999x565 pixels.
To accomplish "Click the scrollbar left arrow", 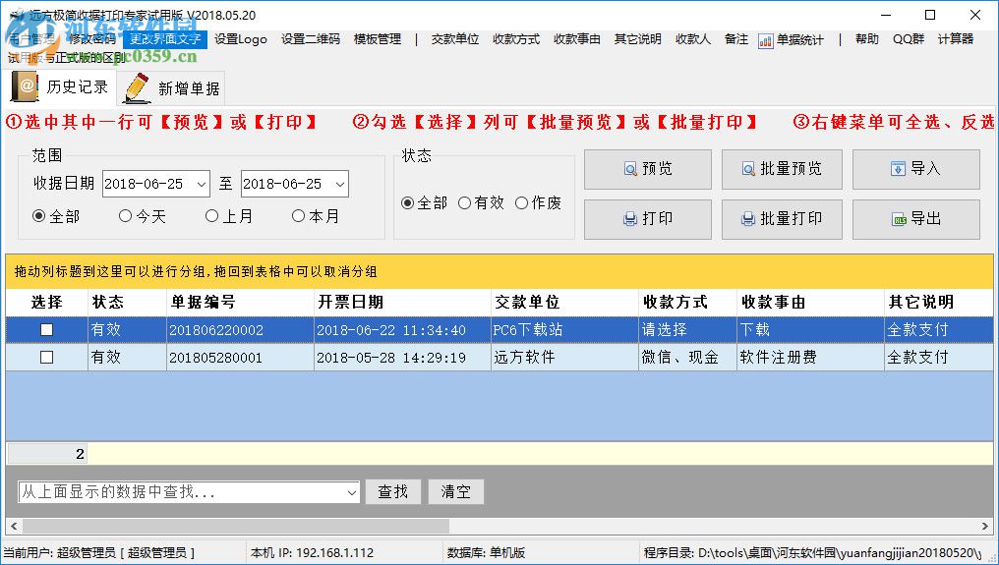I will pos(14,526).
